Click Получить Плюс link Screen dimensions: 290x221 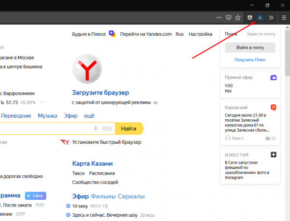point(250,60)
